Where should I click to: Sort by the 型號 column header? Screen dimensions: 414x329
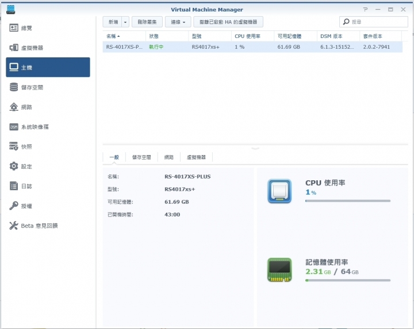click(x=210, y=36)
